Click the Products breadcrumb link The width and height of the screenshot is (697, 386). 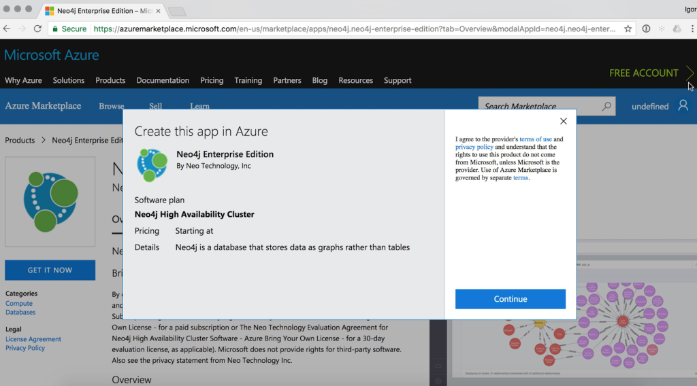(x=20, y=140)
